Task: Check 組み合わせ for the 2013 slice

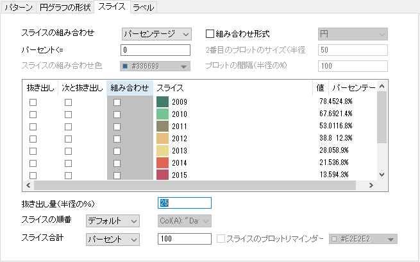Action: point(117,151)
